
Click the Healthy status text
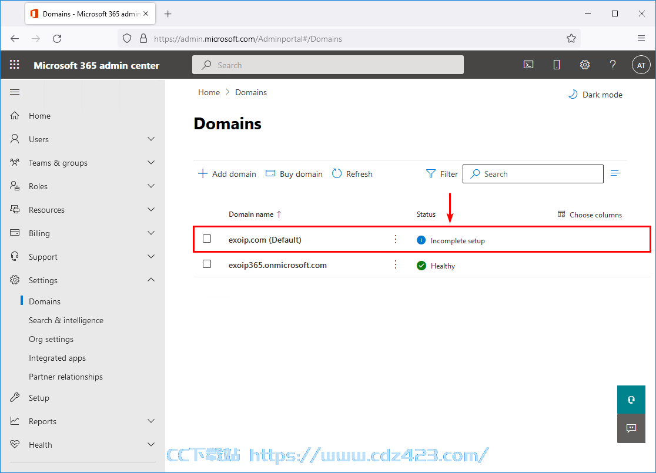tap(443, 266)
